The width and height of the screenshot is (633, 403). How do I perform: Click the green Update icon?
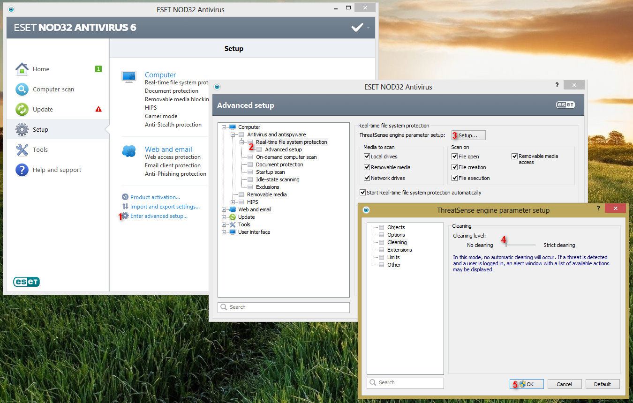click(x=22, y=109)
